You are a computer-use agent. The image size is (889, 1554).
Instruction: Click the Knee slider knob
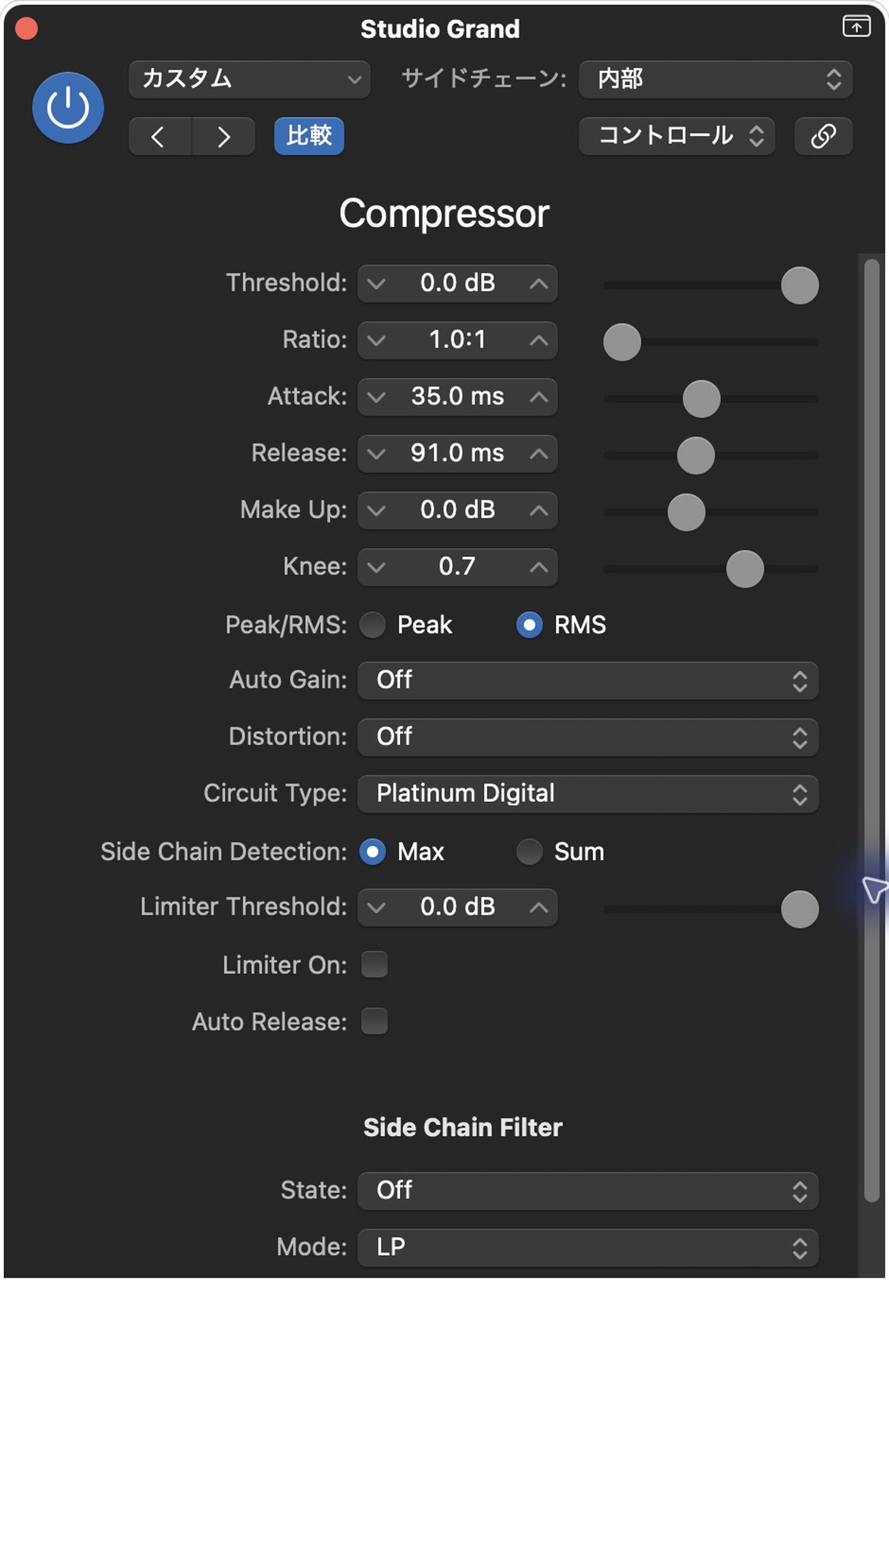tap(745, 569)
